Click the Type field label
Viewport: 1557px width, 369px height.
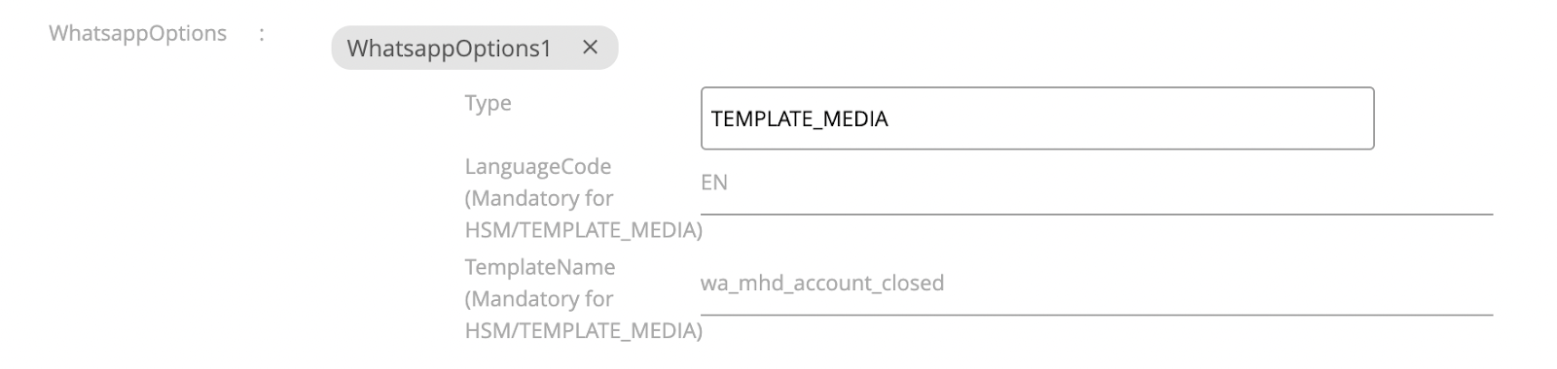[x=488, y=103]
